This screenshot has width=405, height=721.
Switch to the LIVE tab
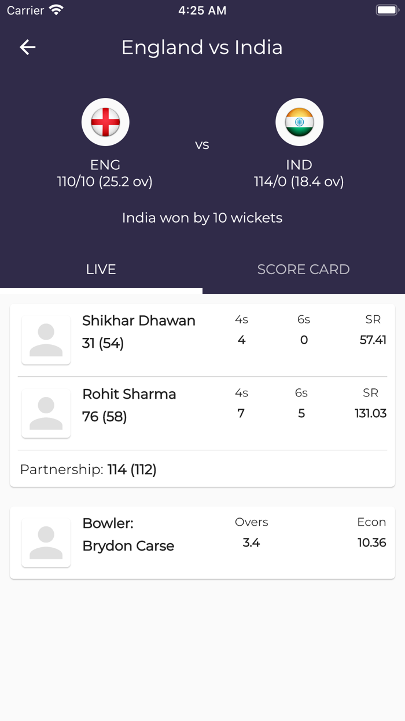click(x=101, y=270)
